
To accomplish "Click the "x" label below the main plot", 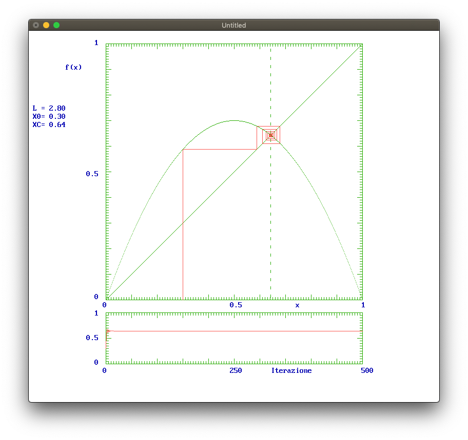I will pos(297,305).
